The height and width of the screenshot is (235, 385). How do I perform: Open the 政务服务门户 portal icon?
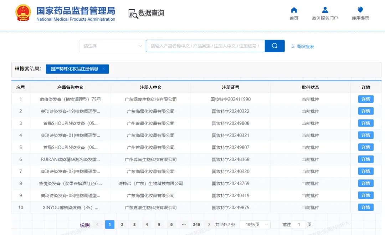point(325,10)
